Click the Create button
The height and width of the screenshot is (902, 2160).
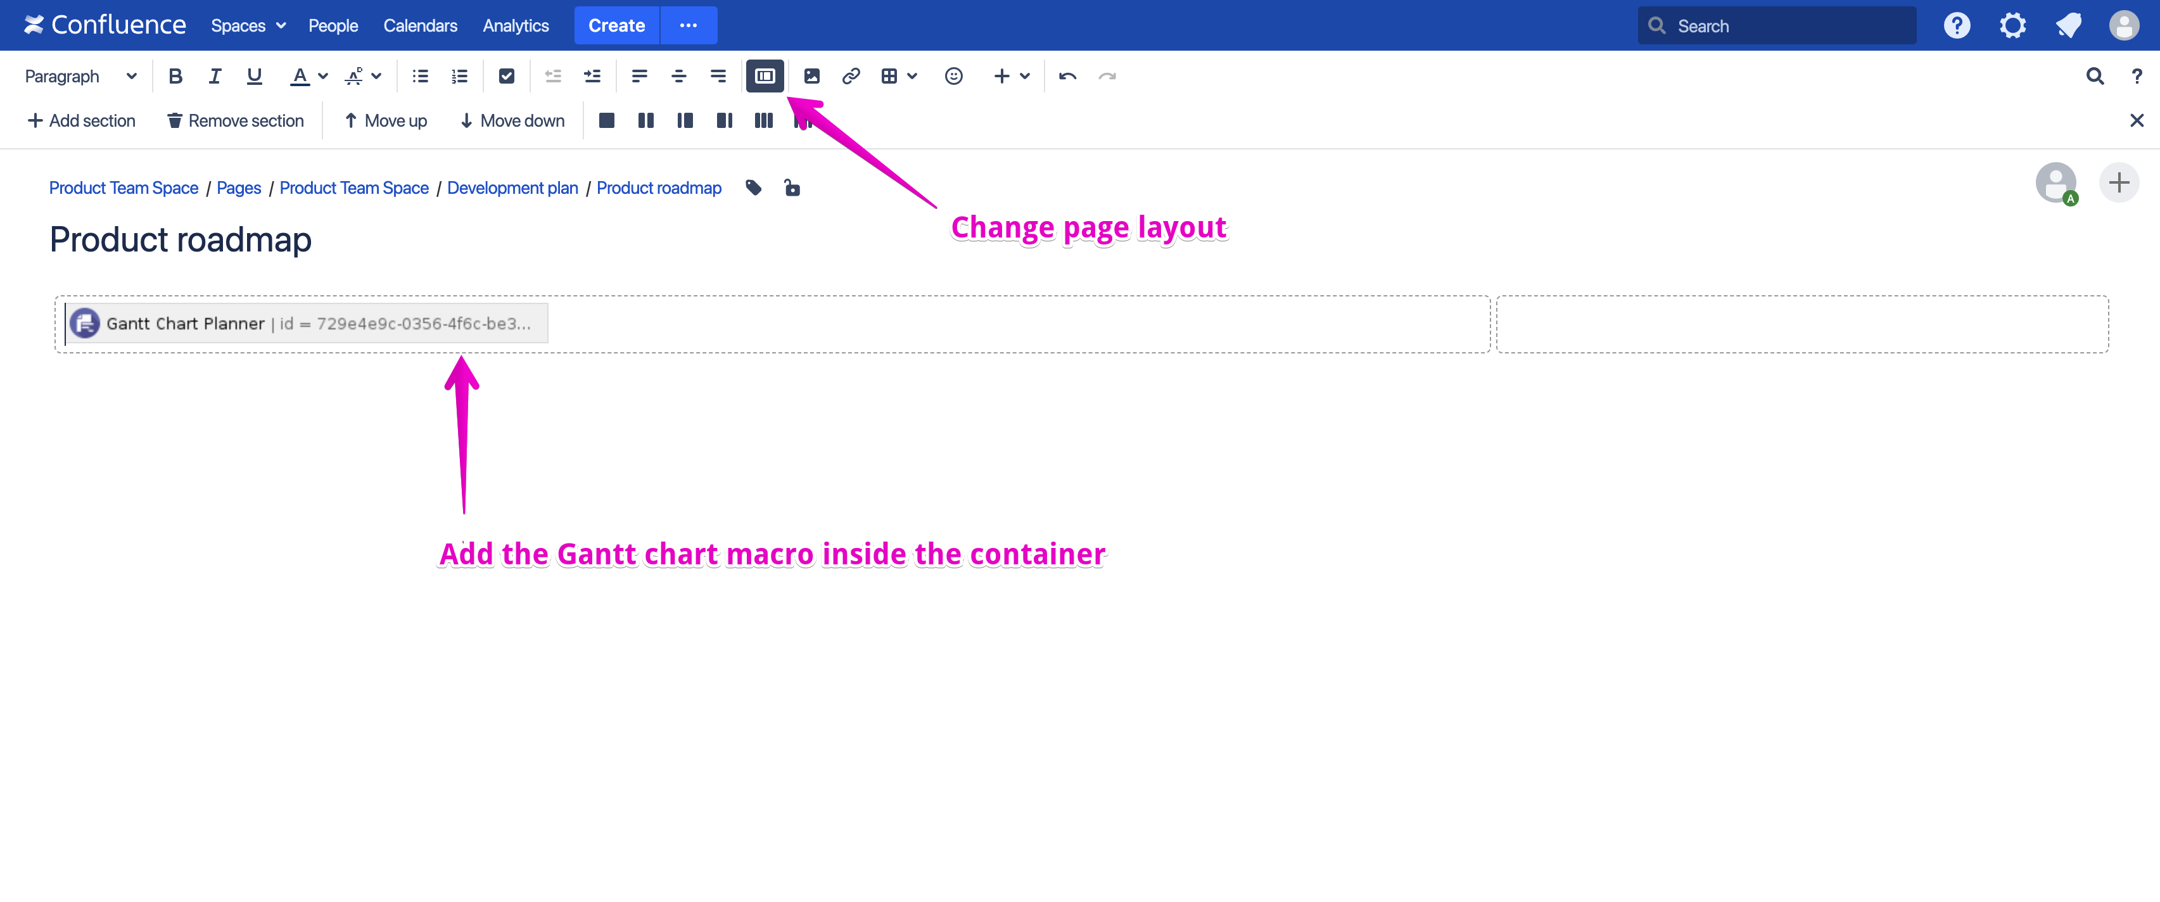coord(616,25)
